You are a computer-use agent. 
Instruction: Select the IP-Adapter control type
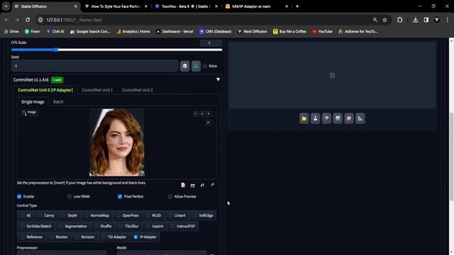click(145, 237)
